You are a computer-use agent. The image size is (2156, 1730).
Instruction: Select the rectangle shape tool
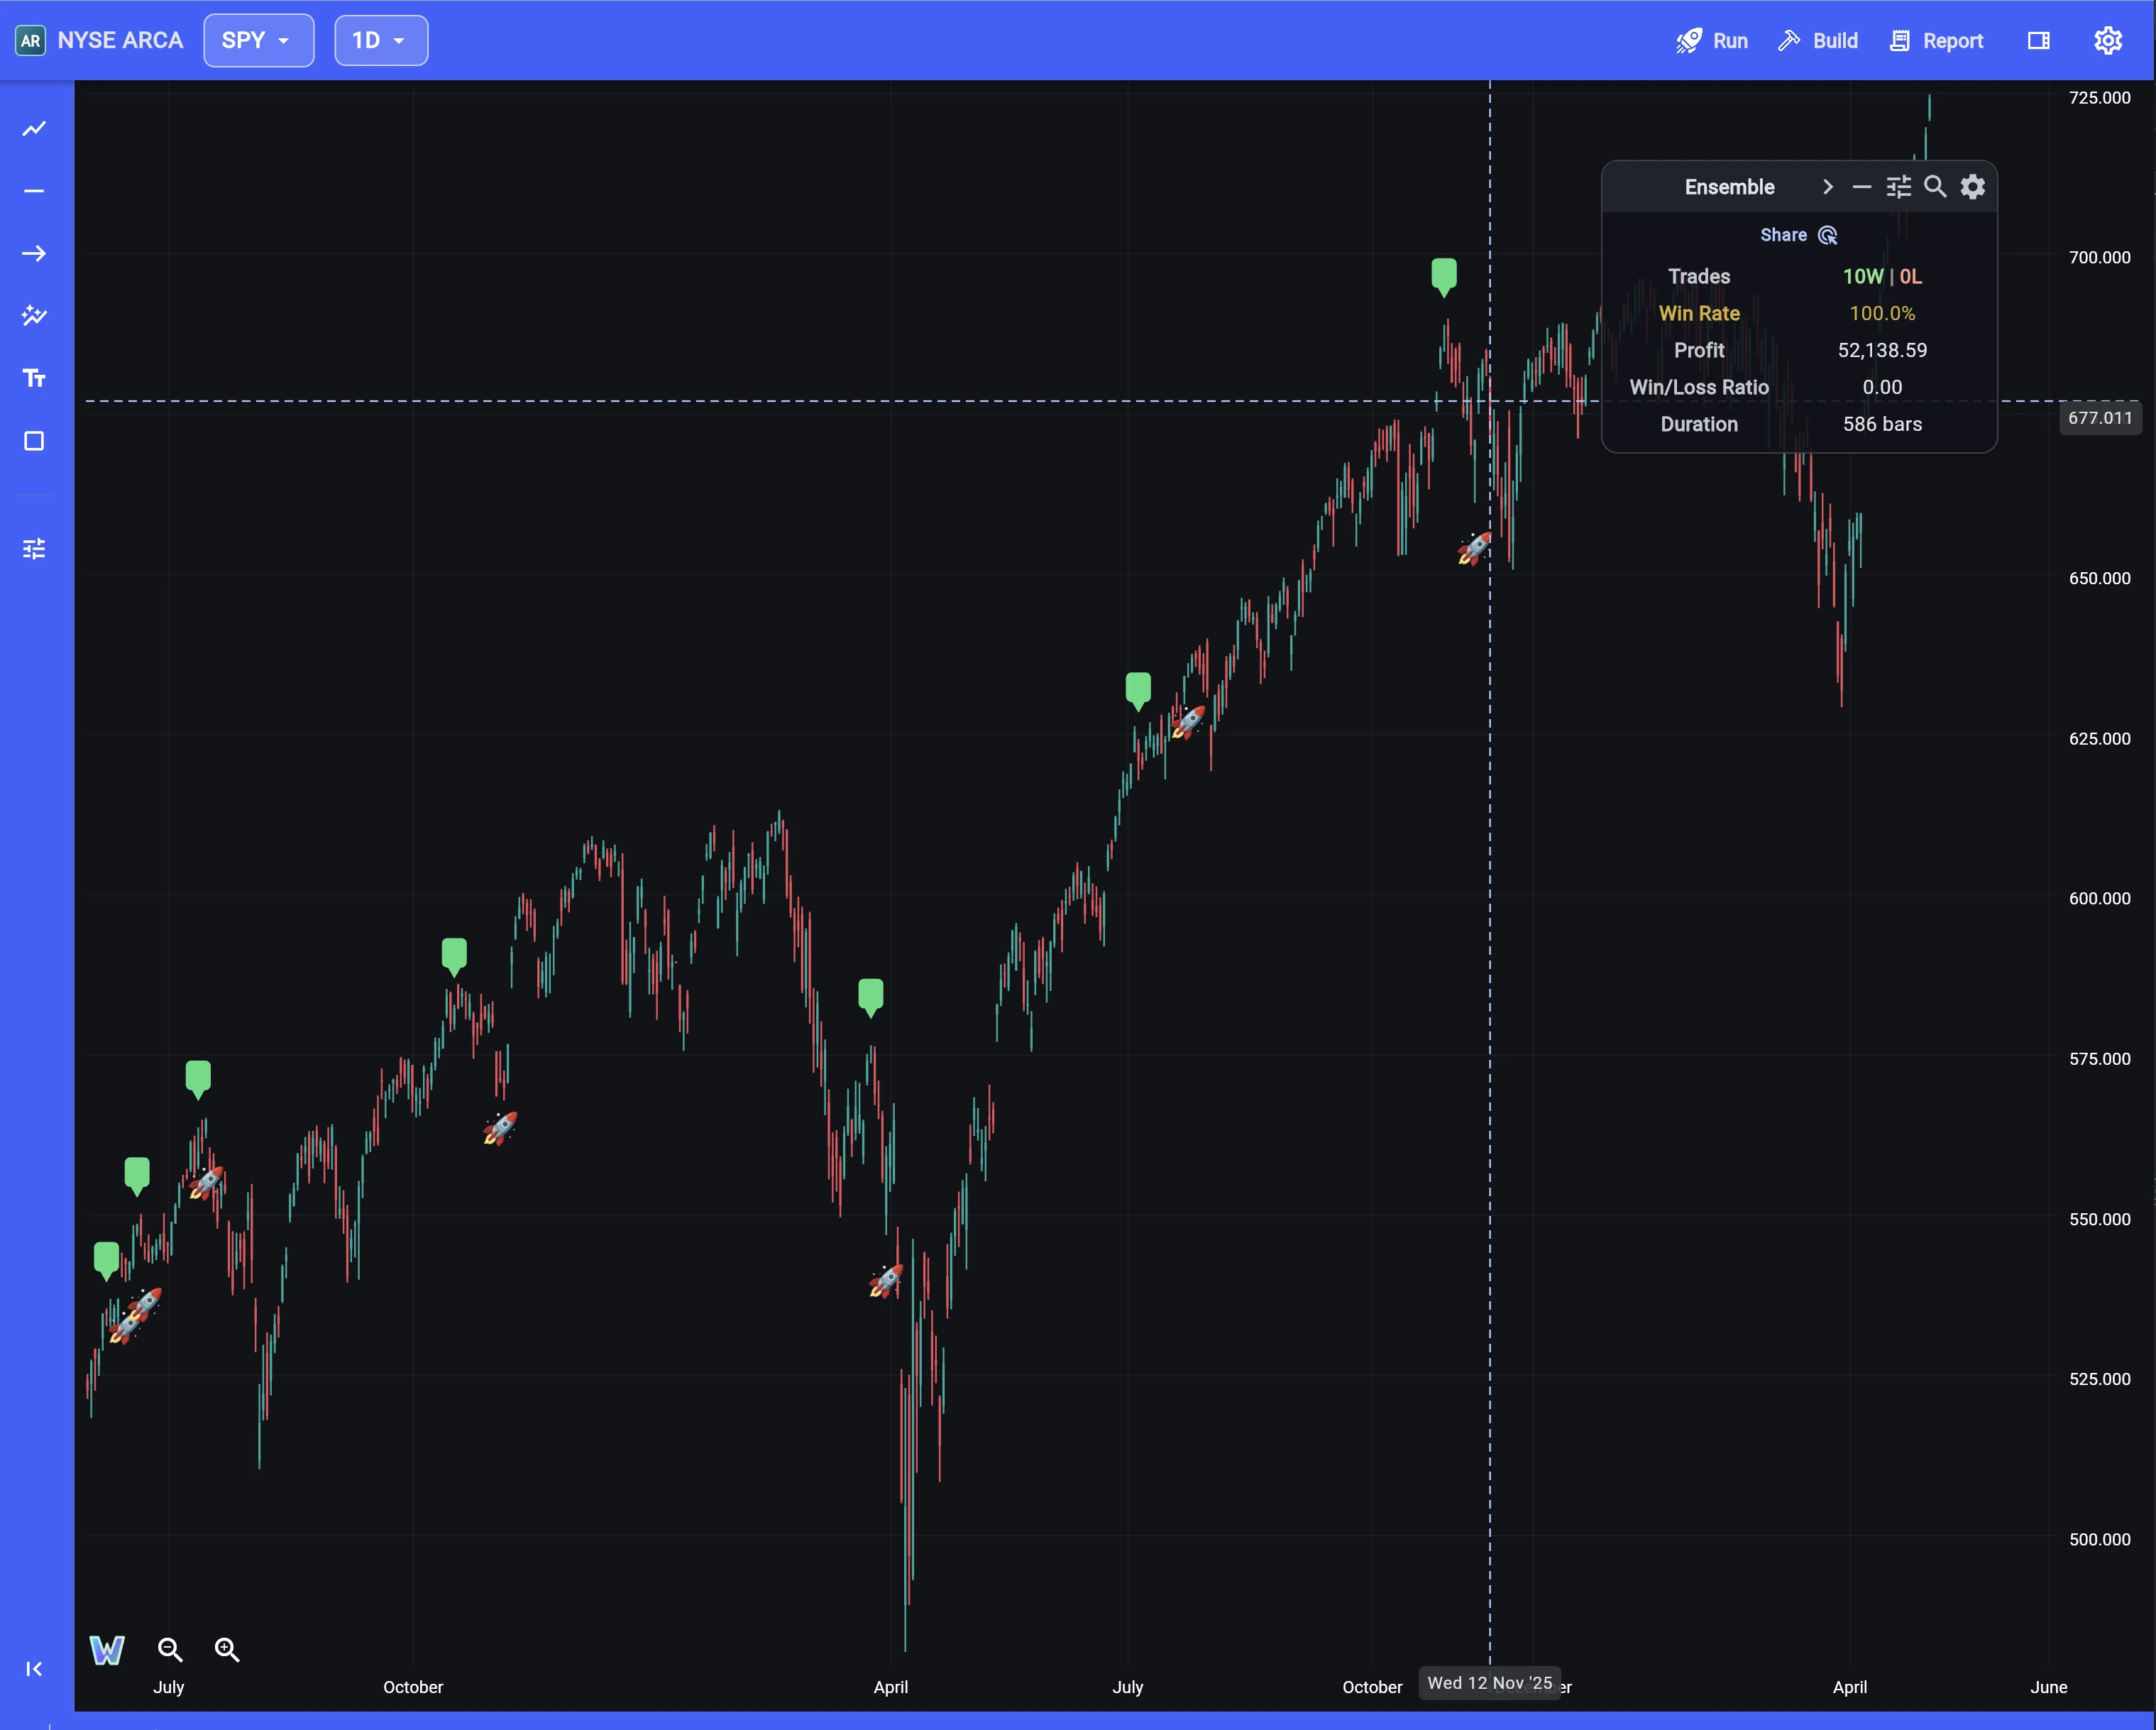34,442
